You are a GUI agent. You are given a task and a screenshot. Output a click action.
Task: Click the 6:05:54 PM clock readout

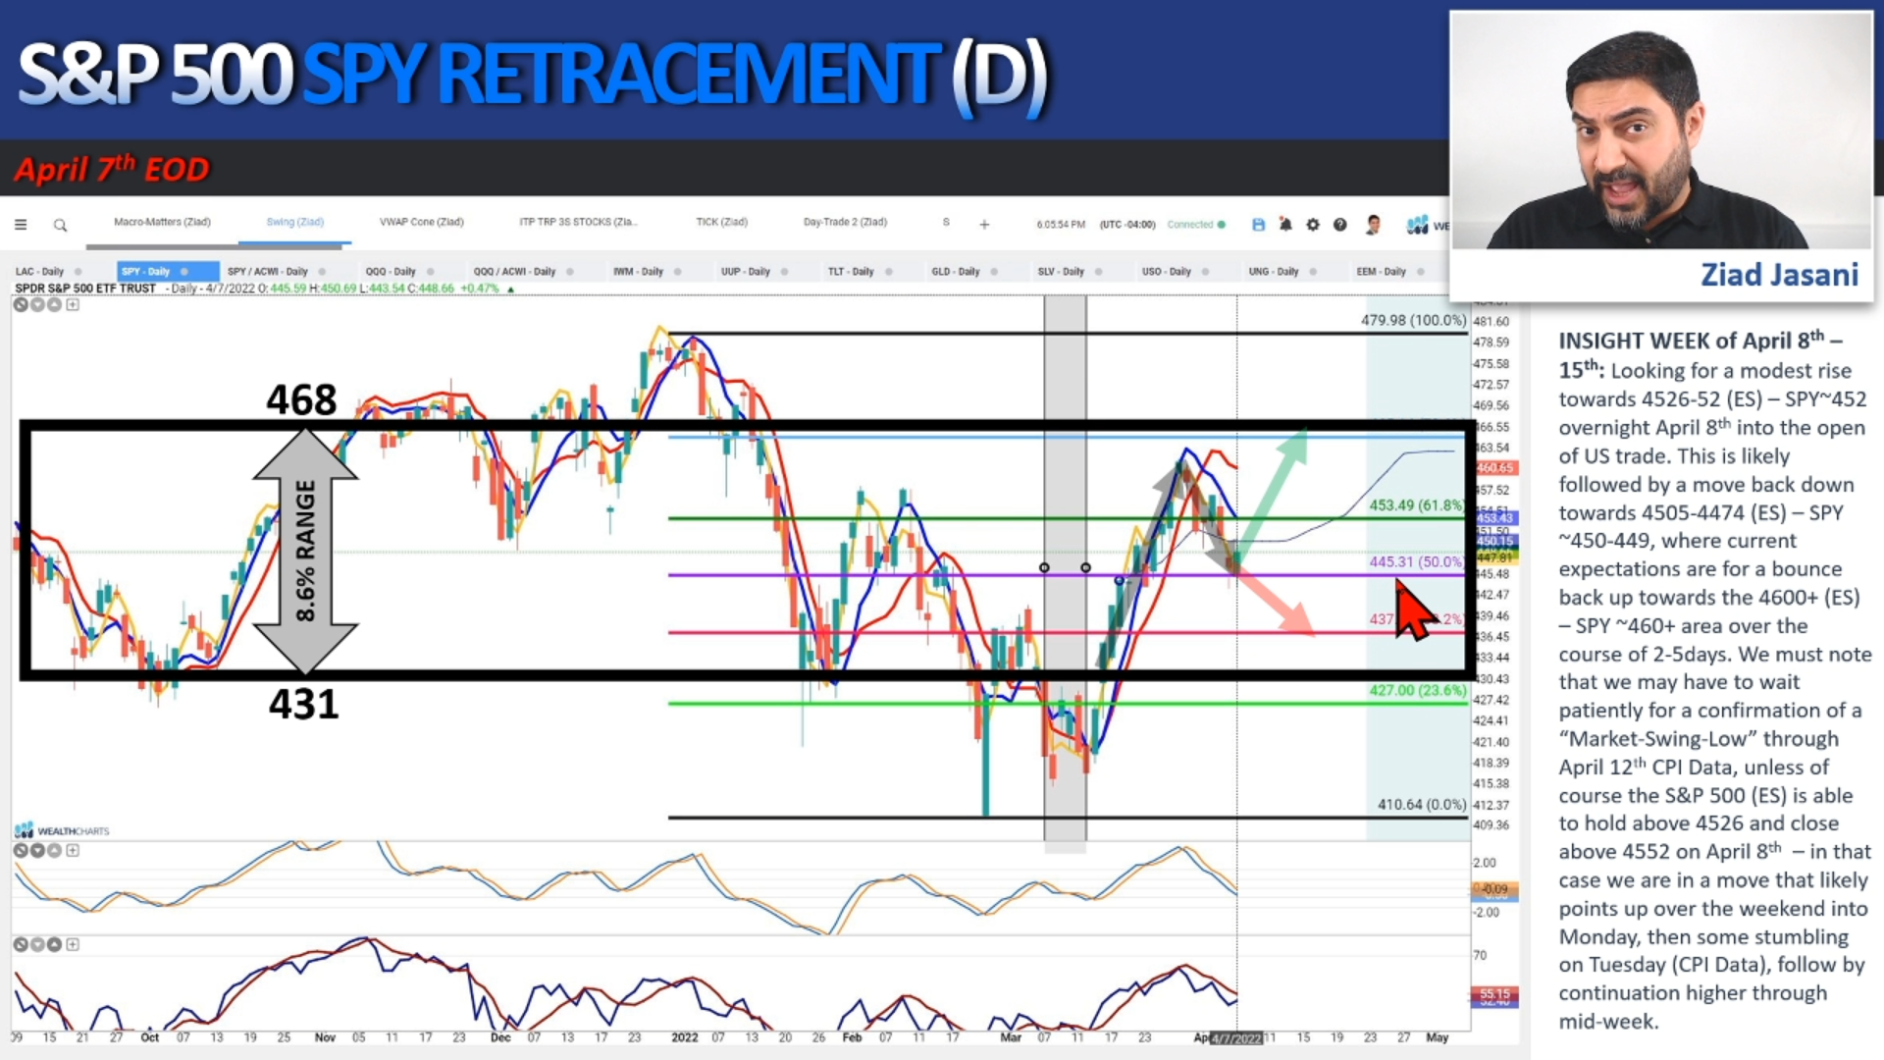(1061, 225)
